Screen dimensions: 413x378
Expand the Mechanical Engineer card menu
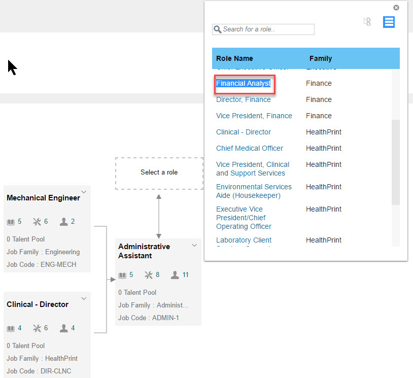point(84,192)
